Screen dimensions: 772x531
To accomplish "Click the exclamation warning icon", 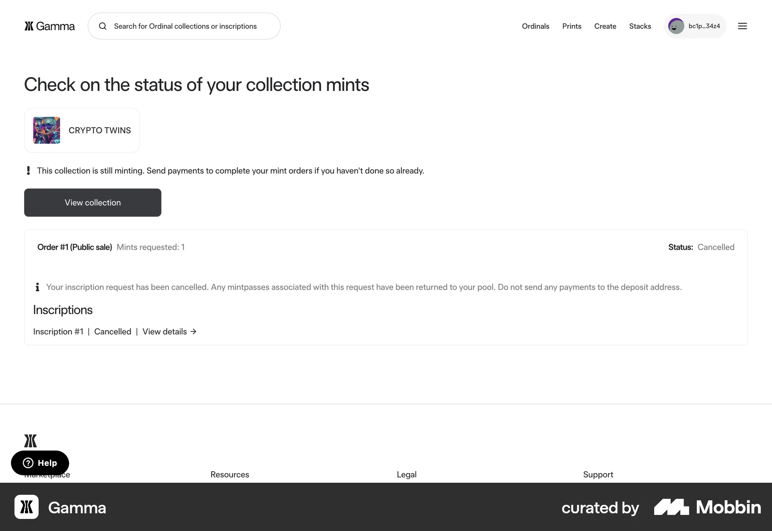I will click(x=28, y=171).
